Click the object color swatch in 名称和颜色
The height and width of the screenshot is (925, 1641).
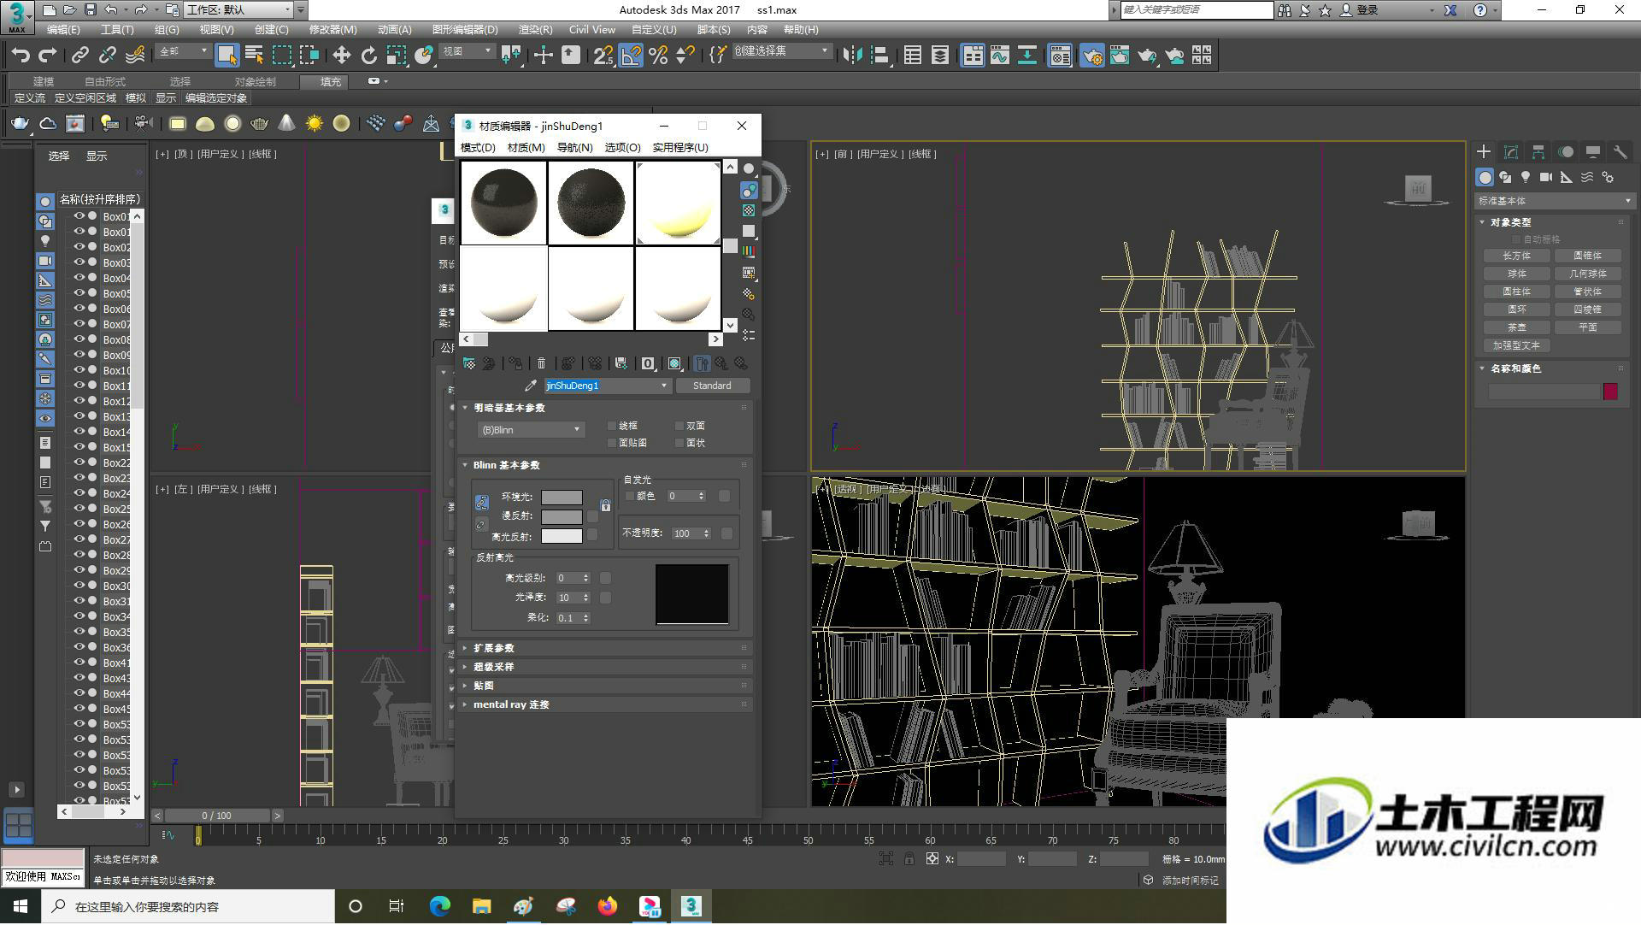1610,392
